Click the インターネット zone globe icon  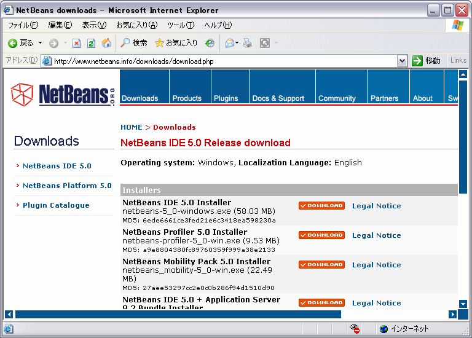(x=383, y=329)
